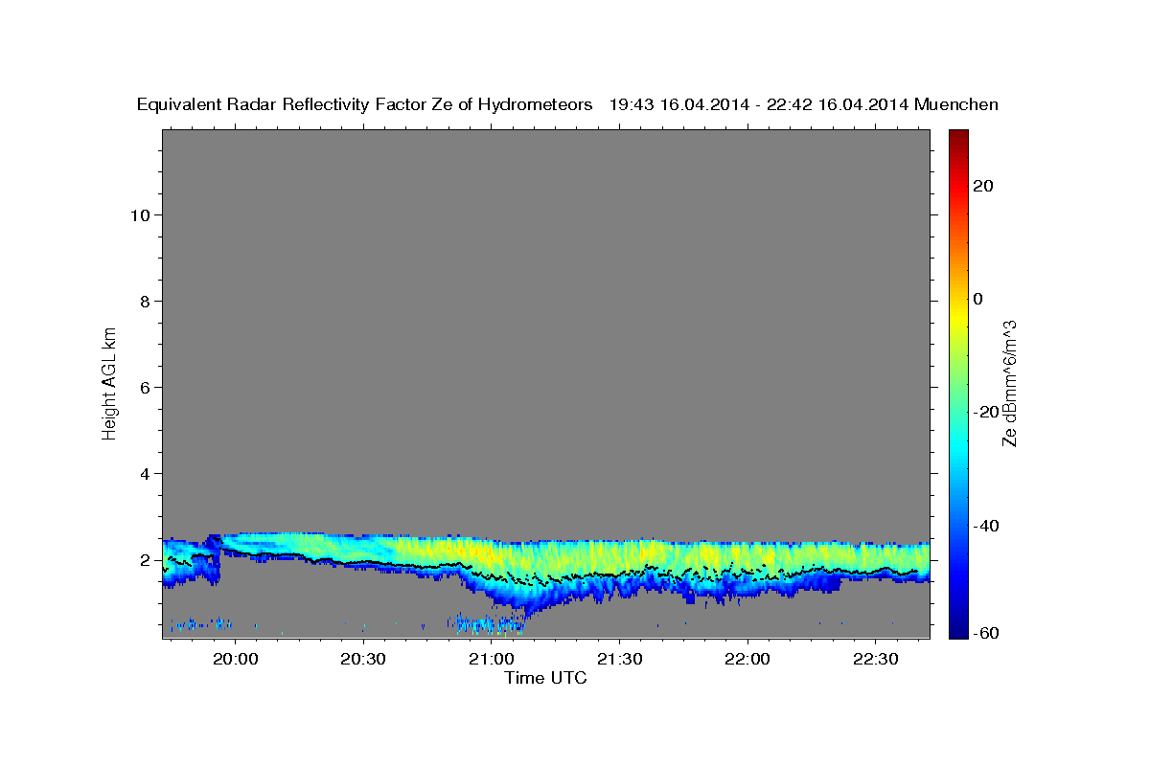Click the height tick label '4'
Screen dimensions: 1150x766
(x=145, y=473)
